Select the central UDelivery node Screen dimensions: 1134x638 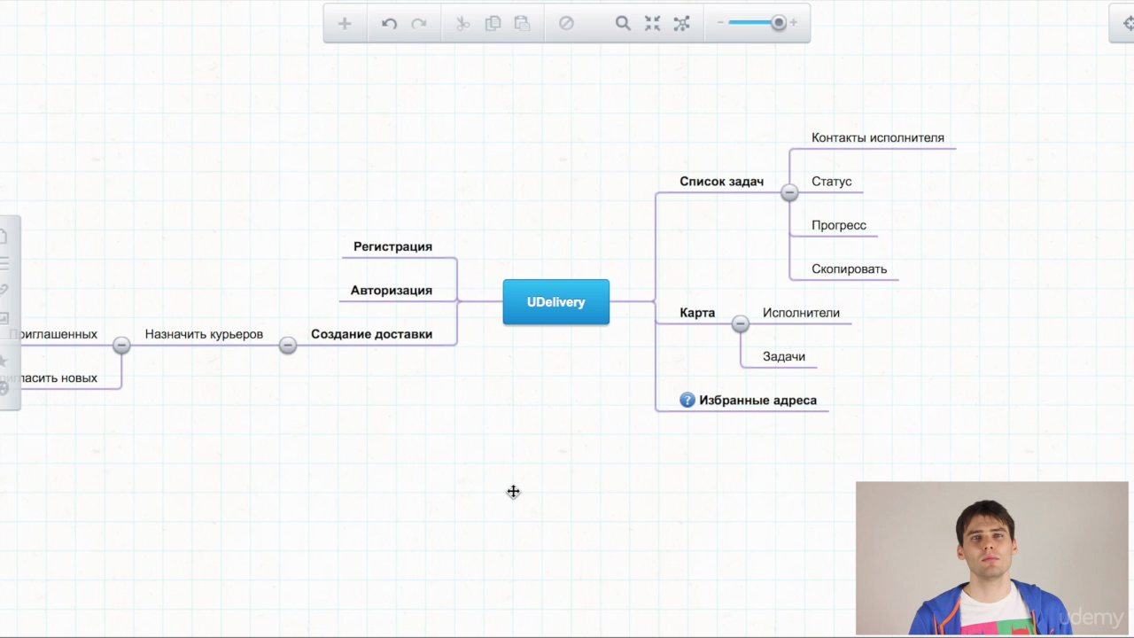[x=556, y=302]
